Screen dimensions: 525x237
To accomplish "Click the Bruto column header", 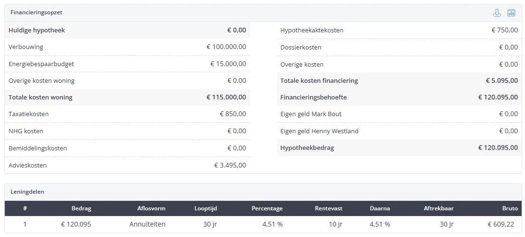I will tap(510, 208).
